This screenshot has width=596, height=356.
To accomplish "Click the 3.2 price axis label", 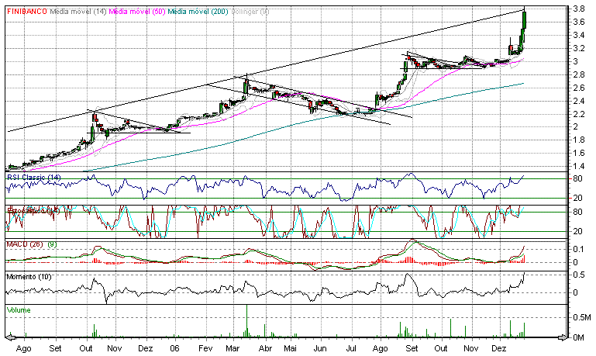I will (x=579, y=48).
